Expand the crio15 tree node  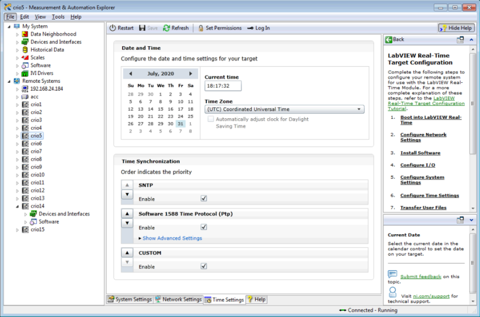[17, 230]
